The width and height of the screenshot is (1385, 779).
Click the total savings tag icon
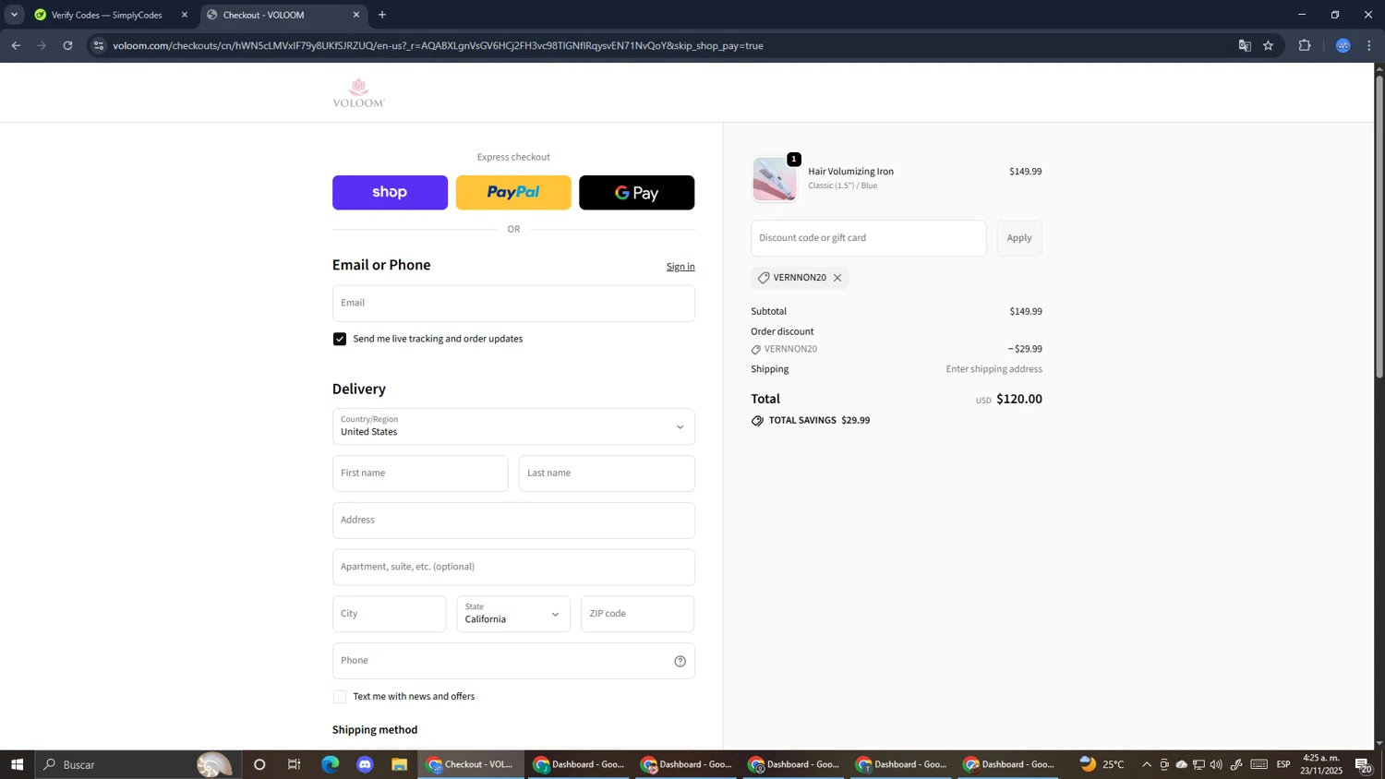coord(757,421)
